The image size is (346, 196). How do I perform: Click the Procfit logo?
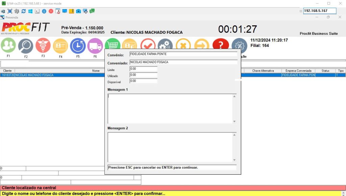click(25, 28)
